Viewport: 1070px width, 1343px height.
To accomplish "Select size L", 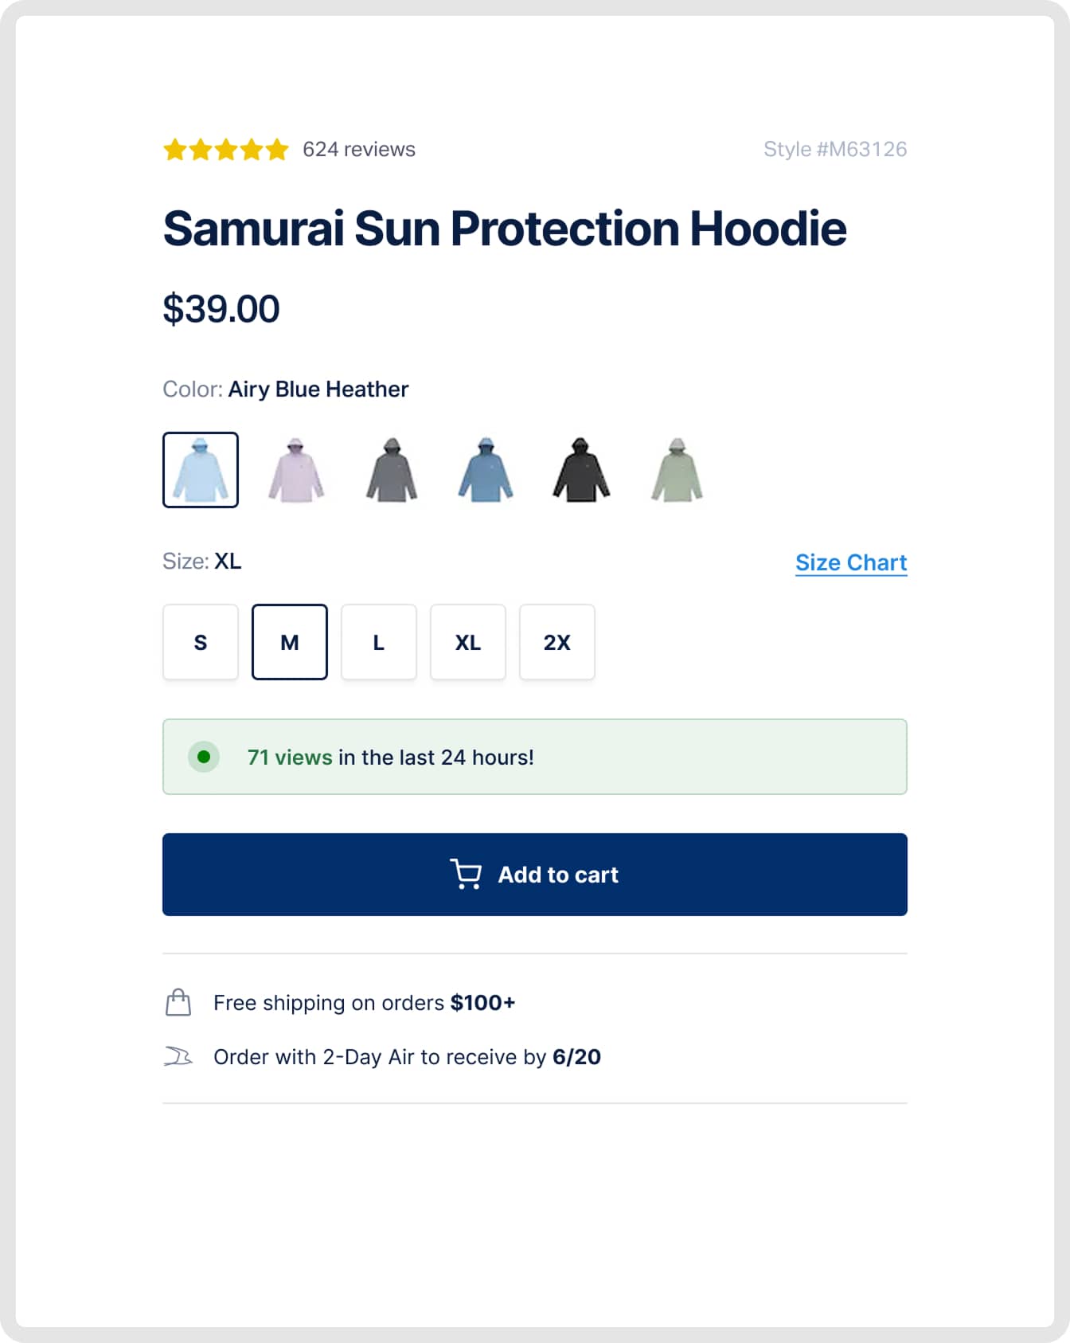I will [x=378, y=642].
